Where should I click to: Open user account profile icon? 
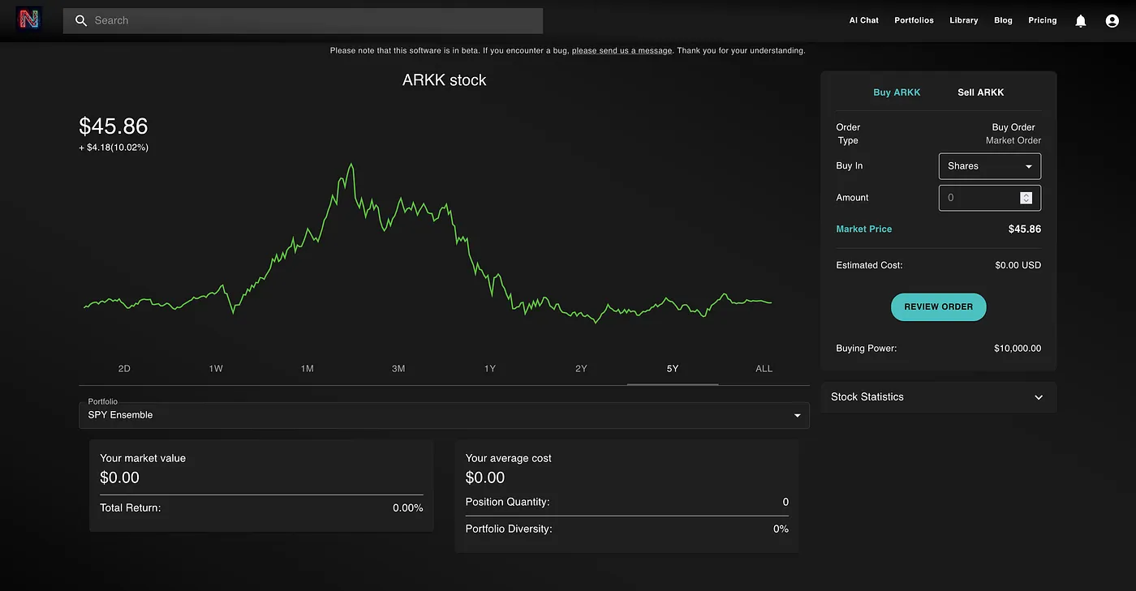pos(1112,20)
